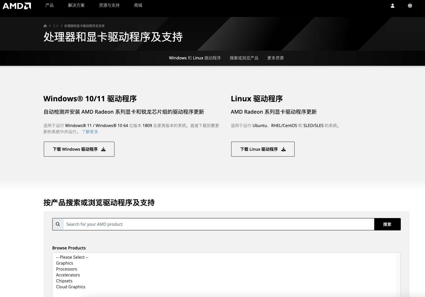425x297 pixels.
Task: Open the user account icon
Action: coord(393,6)
